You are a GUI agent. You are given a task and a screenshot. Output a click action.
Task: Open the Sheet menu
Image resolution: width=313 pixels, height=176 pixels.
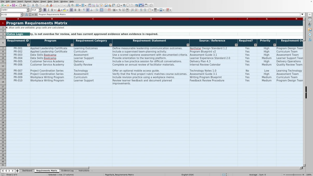pos(43,1)
